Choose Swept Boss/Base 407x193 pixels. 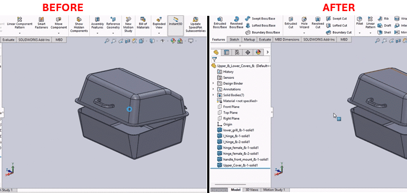click(x=261, y=19)
